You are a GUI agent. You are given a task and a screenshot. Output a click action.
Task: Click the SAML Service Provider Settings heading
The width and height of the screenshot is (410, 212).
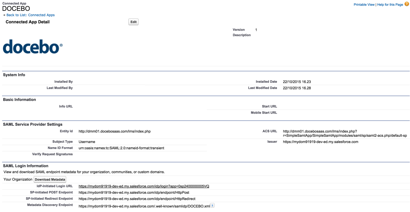click(33, 124)
